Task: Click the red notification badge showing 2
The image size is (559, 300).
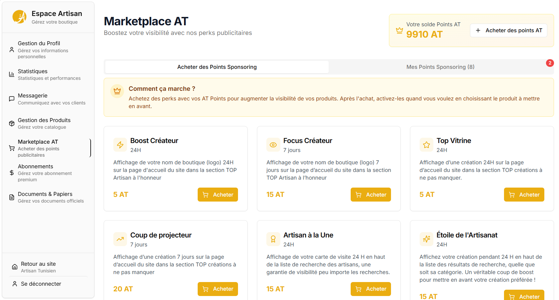Action: [550, 63]
